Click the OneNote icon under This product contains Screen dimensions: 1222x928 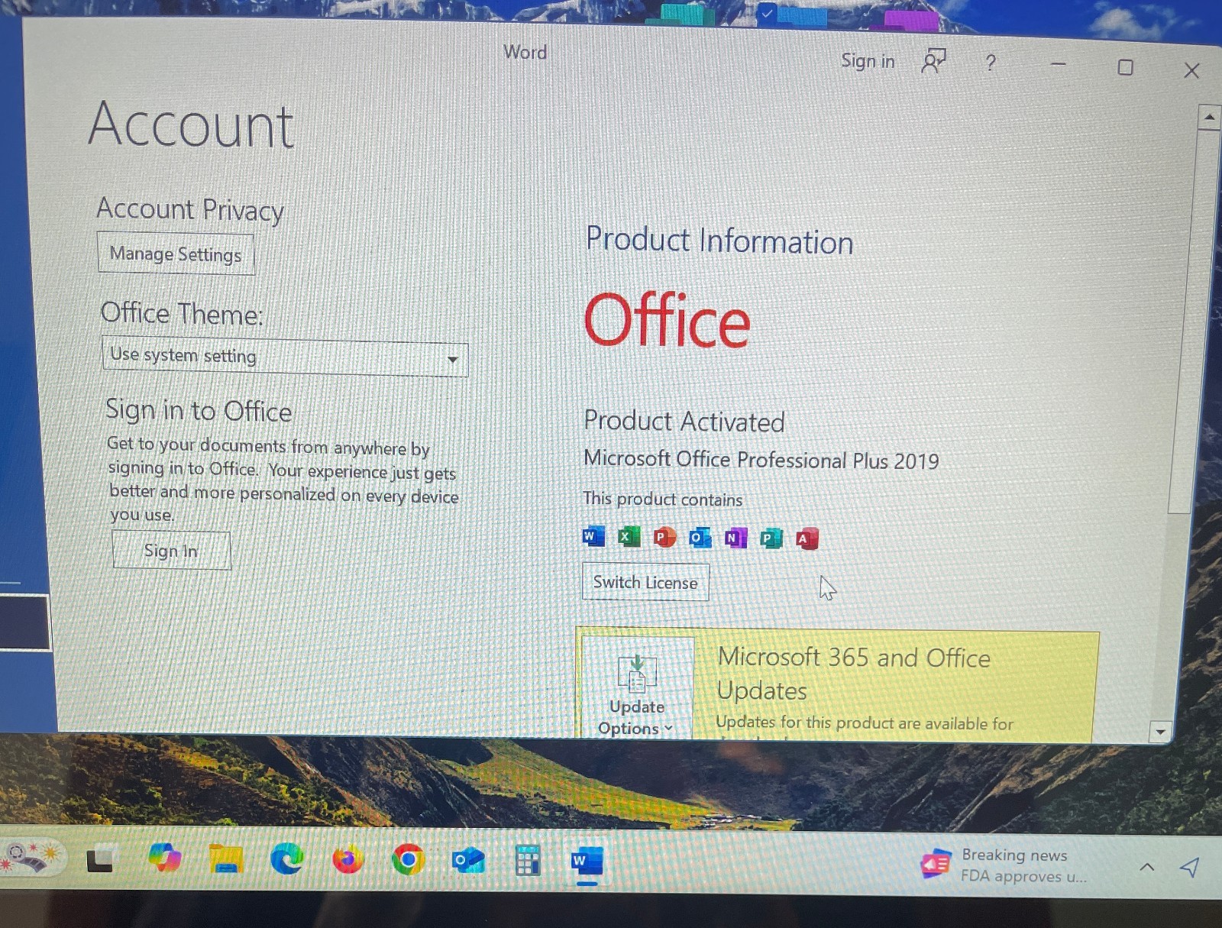[735, 538]
